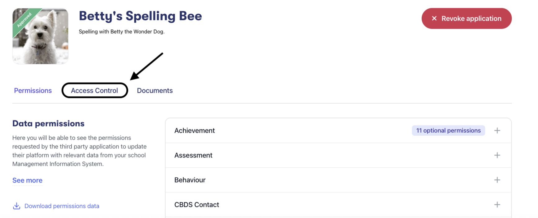Switch to the Access Control tab
This screenshot has width=538, height=218.
pos(94,91)
